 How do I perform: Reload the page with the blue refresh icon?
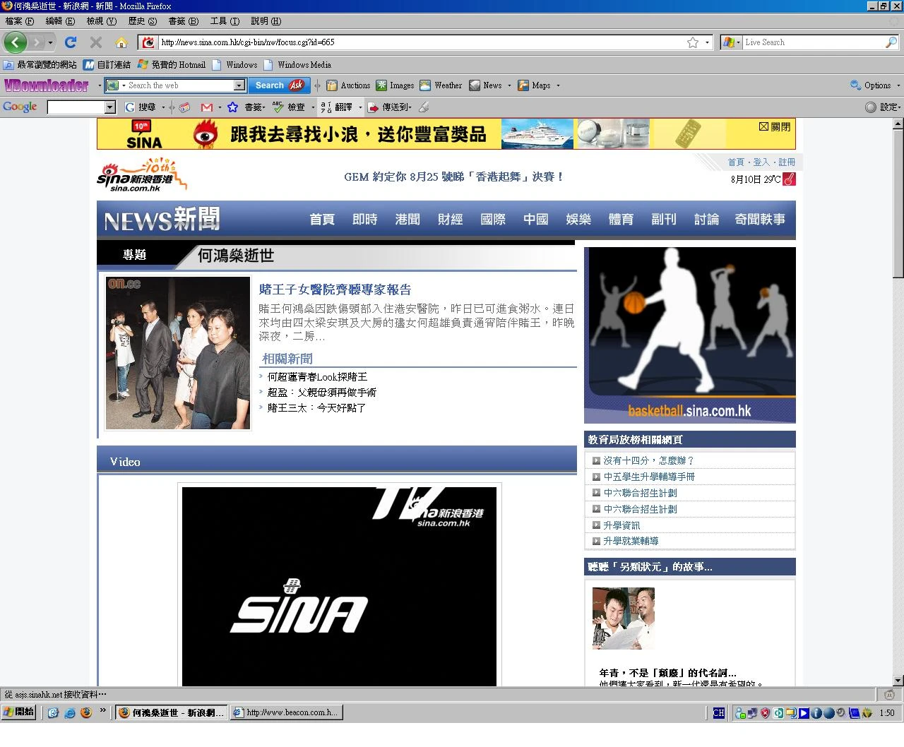tap(71, 42)
